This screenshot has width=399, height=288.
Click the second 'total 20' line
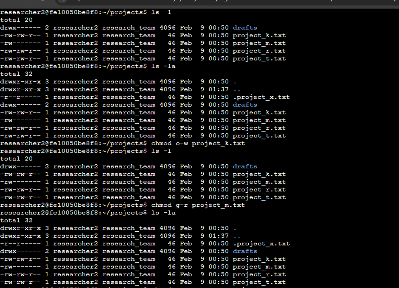pyautogui.click(x=17, y=158)
